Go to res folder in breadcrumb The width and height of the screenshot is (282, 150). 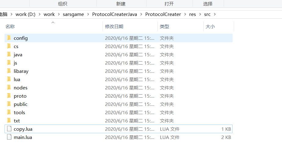pyautogui.click(x=193, y=14)
